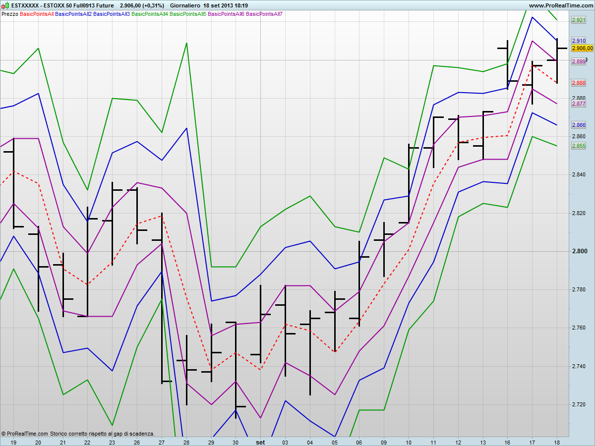This screenshot has width=595, height=446.
Task: Open the www.ProRealTime.com link
Action: 561,5
